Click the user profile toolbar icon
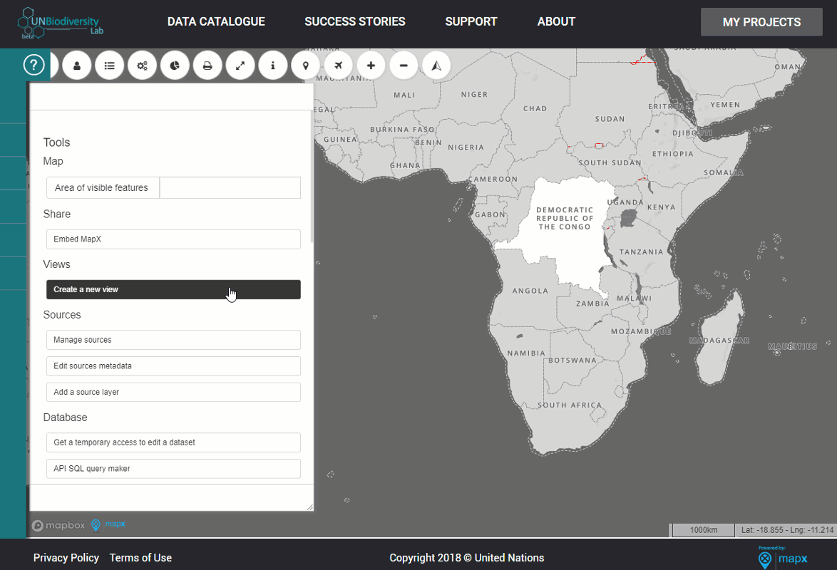Image resolution: width=837 pixels, height=570 pixels. pos(77,66)
